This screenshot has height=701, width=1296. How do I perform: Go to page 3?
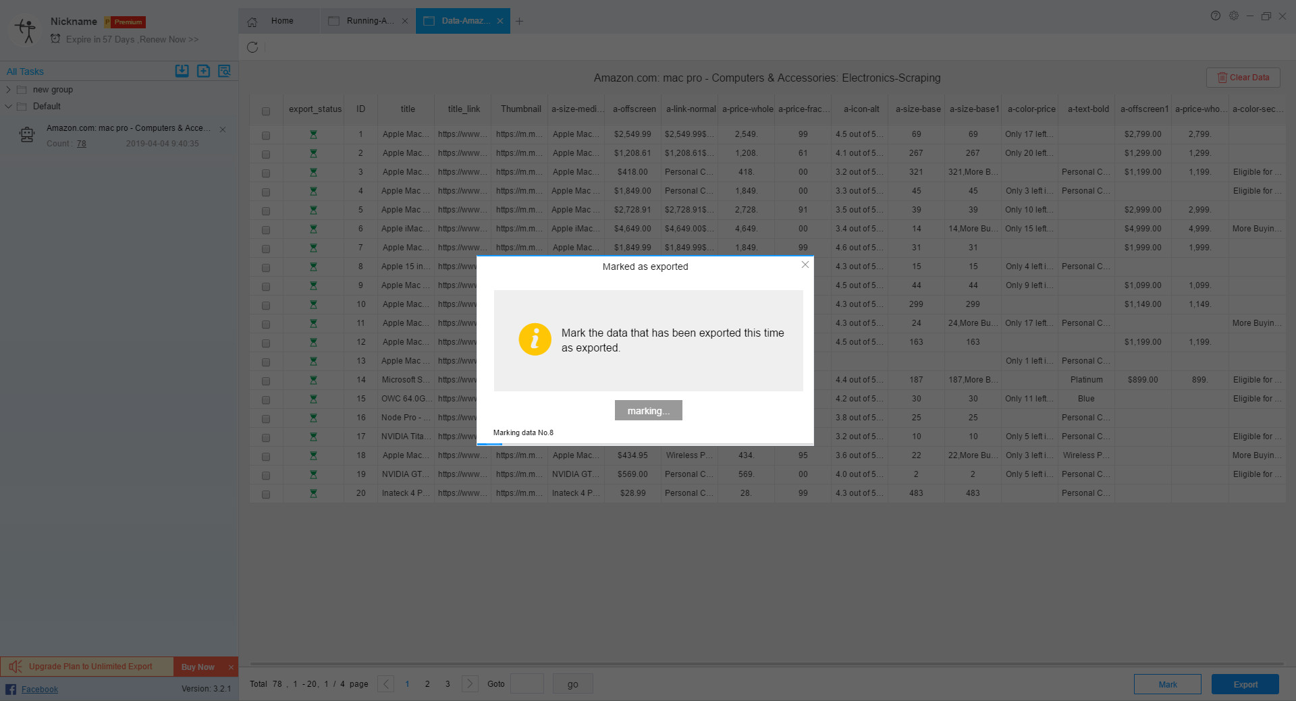coord(448,683)
